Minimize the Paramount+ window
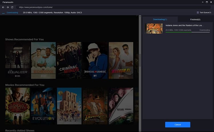Screen dimensions: 214x132 (x=203, y=2)
